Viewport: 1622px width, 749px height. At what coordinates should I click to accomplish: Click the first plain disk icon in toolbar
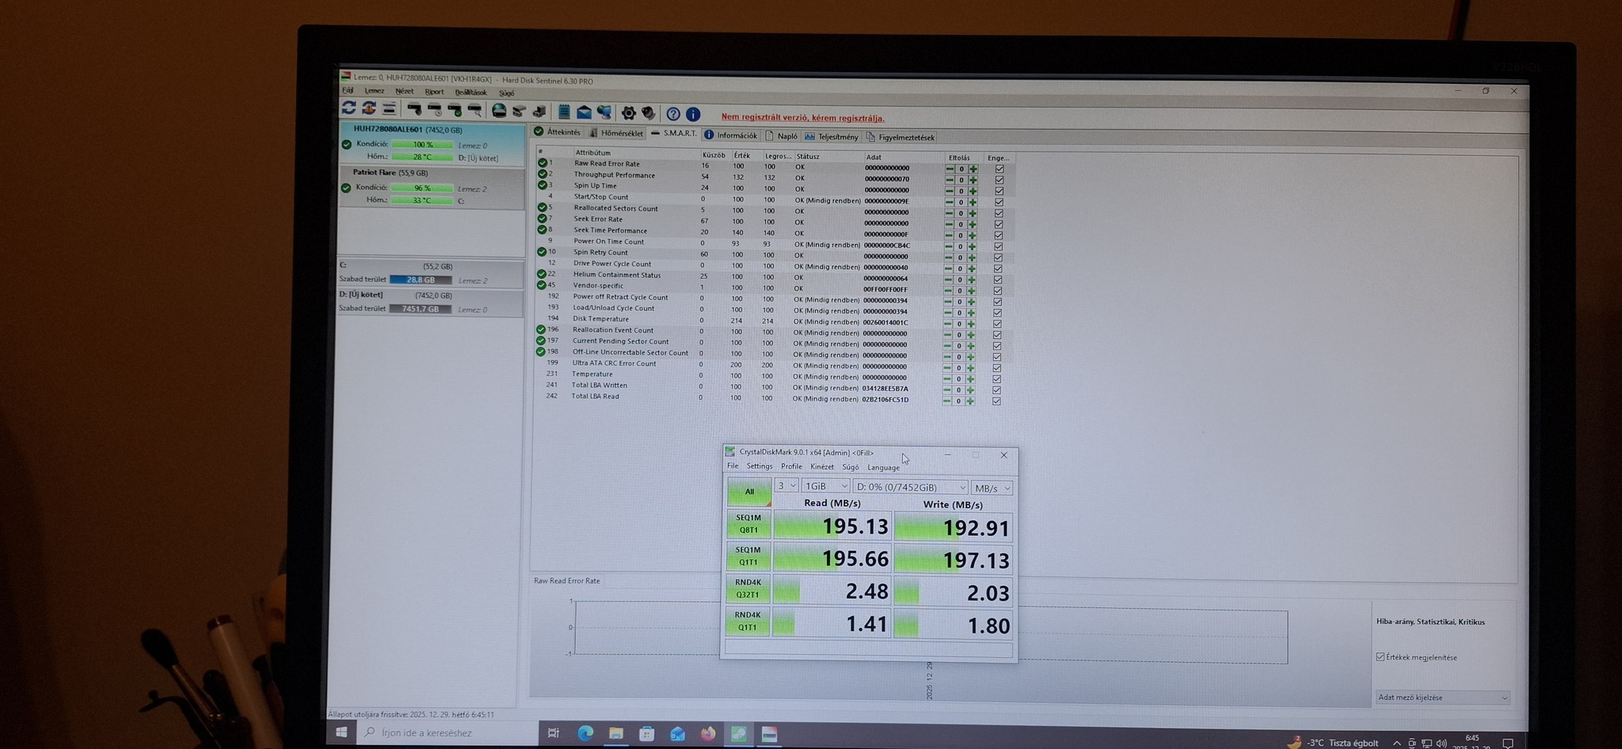pyautogui.click(x=415, y=108)
